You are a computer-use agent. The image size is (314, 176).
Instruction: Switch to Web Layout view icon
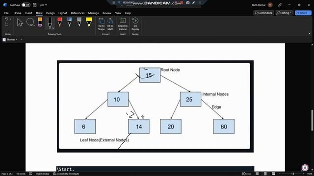pyautogui.click(x=273, y=174)
